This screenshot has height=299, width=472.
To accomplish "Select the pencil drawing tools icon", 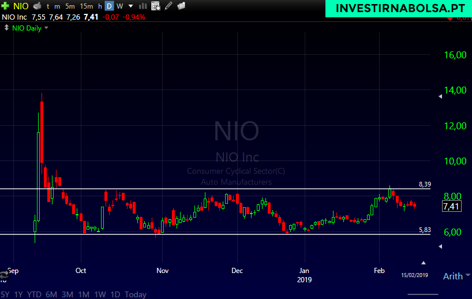I will [x=168, y=6].
